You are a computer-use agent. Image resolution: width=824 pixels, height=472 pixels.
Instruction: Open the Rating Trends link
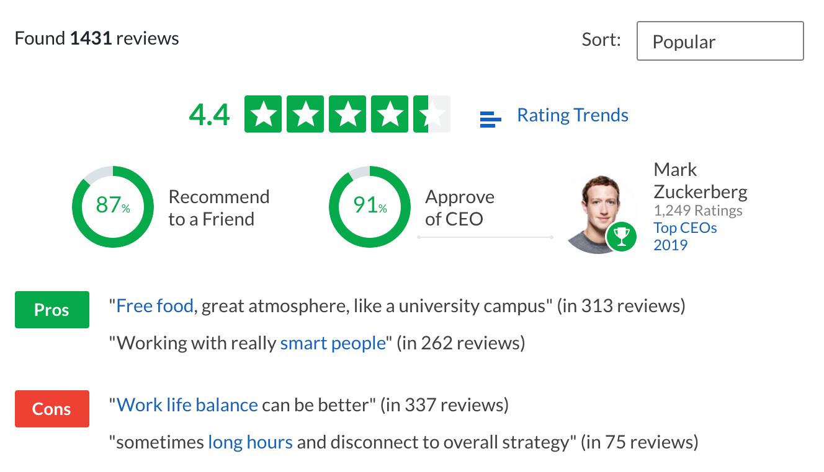573,115
